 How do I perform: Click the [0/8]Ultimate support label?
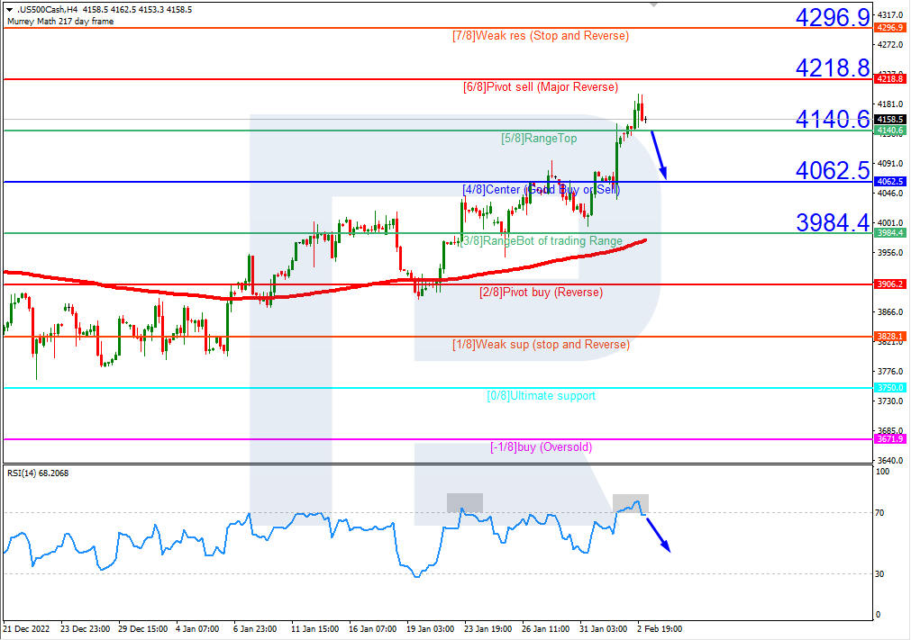click(541, 396)
